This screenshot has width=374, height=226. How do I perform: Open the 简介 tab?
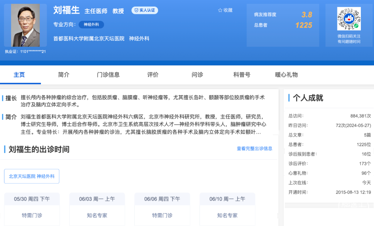click(x=64, y=75)
